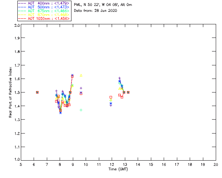Click the red AOT 1020nm legend entry
This screenshot has height=178, width=222.
click(x=44, y=18)
